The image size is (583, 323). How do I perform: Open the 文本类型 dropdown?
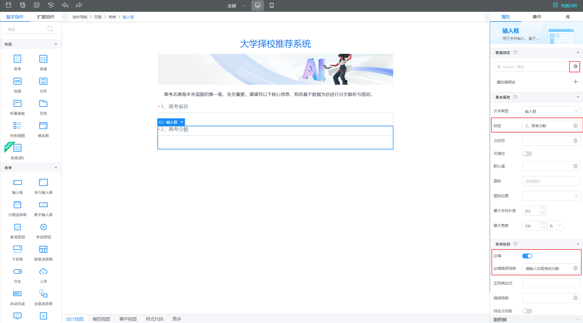coord(551,111)
